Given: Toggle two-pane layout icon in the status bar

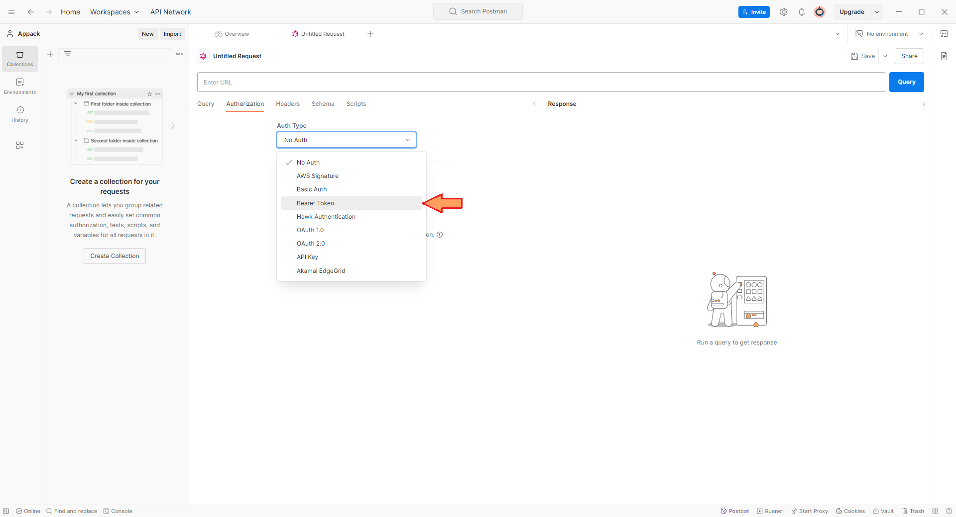Looking at the screenshot, I should [x=935, y=511].
